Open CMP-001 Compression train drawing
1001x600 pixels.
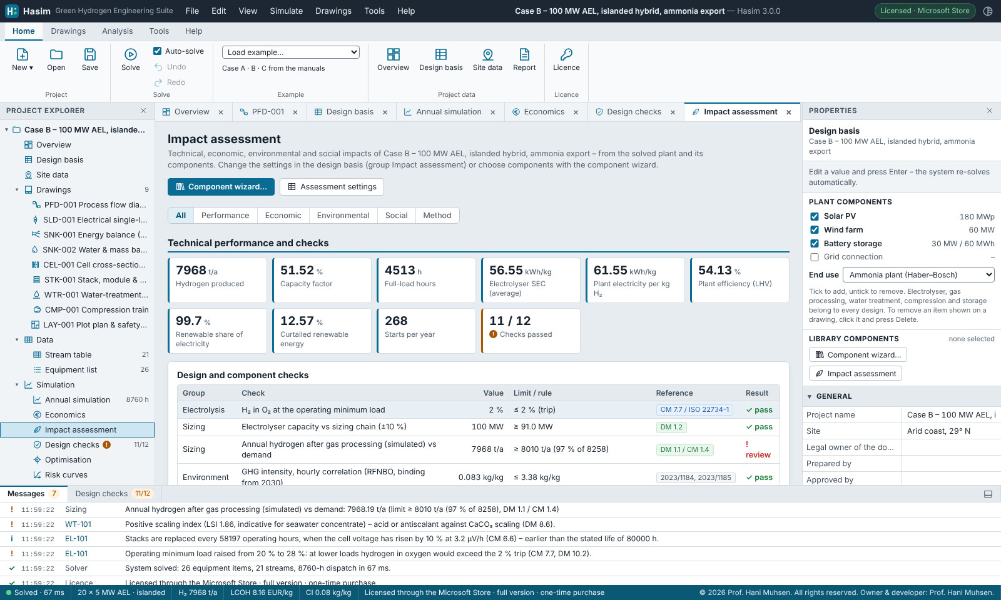[x=91, y=310]
